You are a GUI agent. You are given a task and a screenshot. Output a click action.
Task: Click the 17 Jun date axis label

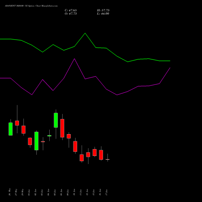point(107,192)
